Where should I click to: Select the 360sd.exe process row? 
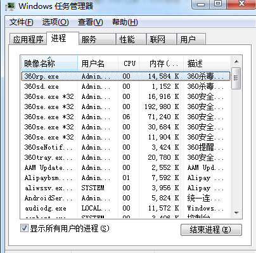125,86
